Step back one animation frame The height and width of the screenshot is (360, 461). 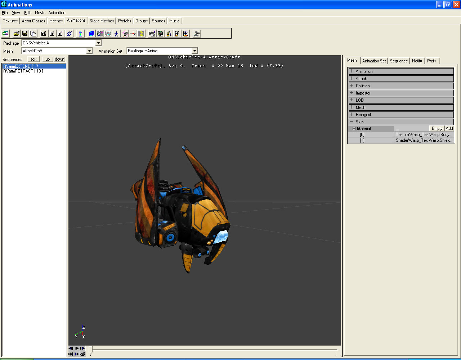pos(71,348)
